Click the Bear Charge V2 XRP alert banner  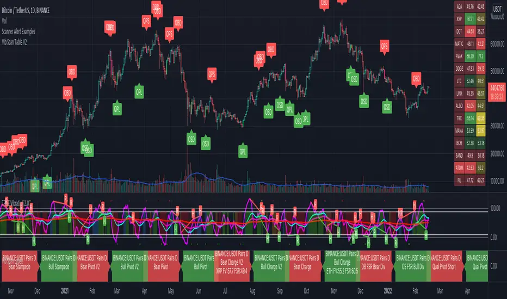(232, 266)
